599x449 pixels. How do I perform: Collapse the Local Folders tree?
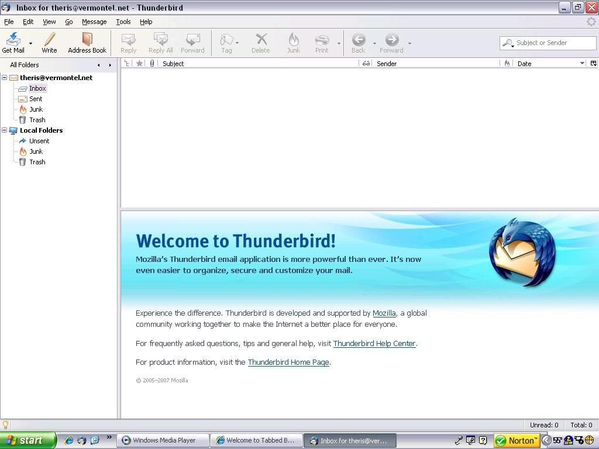click(x=5, y=130)
